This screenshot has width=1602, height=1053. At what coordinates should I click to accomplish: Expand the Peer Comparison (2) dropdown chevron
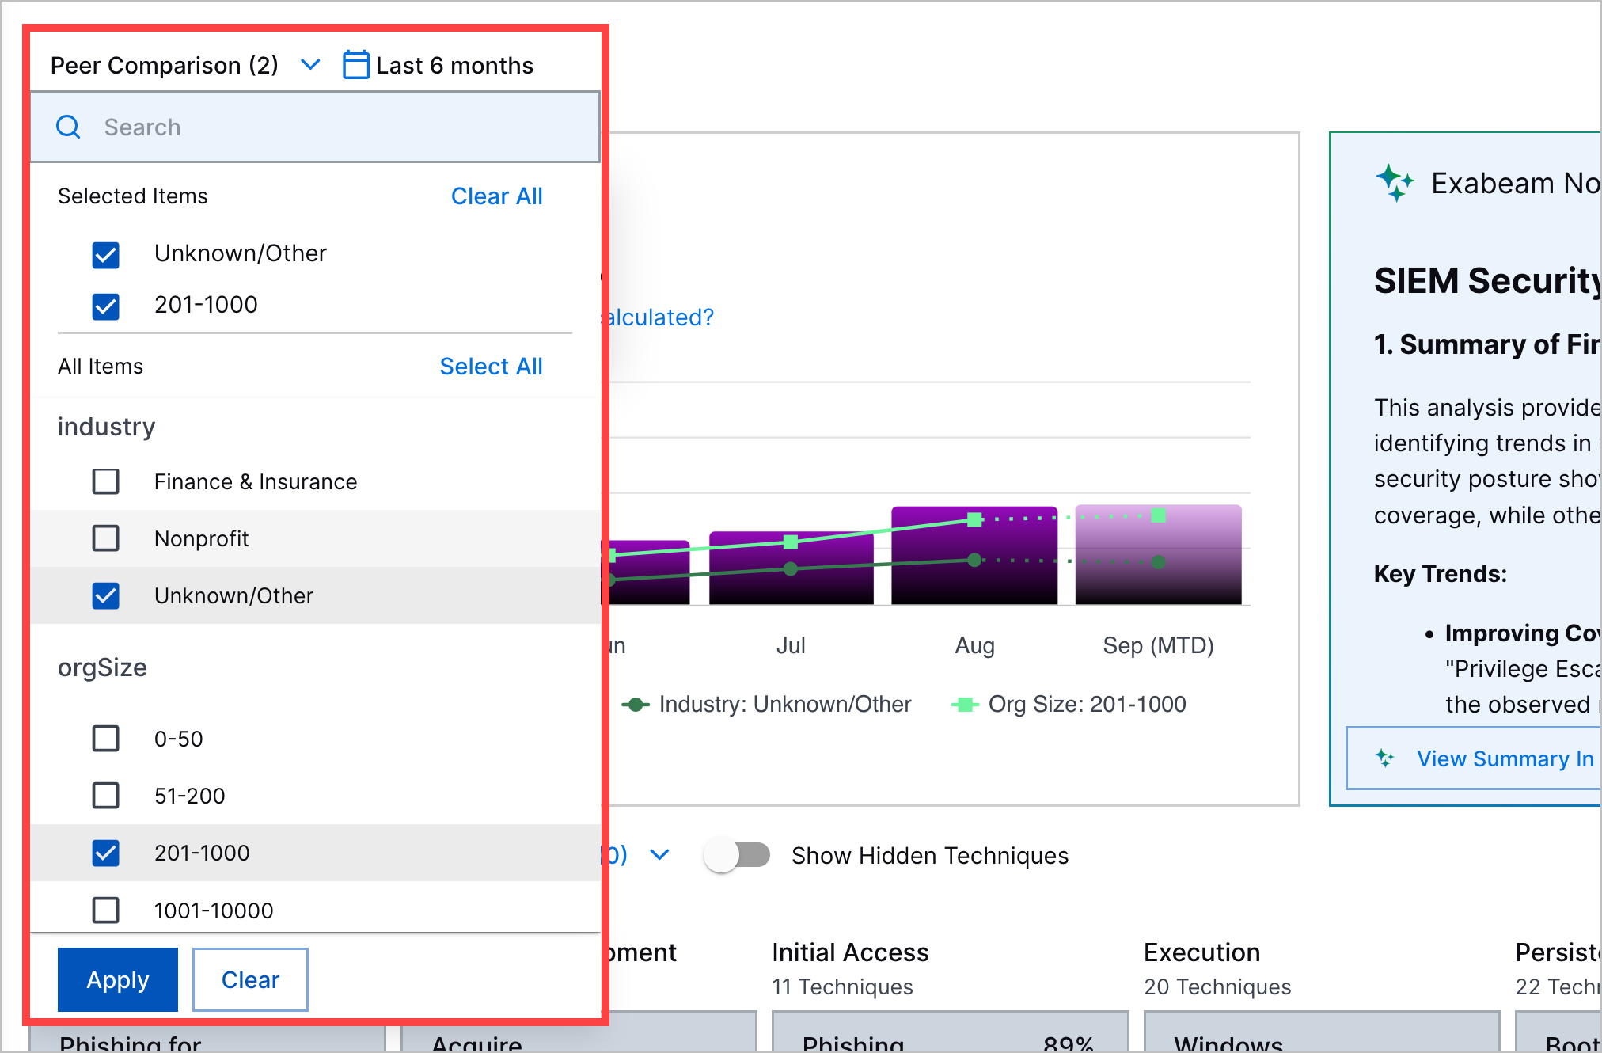pyautogui.click(x=311, y=65)
